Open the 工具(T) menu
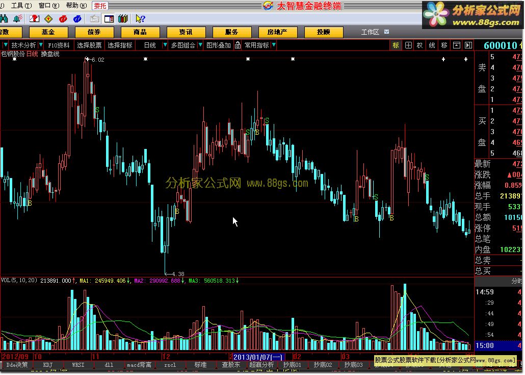 tap(21, 6)
